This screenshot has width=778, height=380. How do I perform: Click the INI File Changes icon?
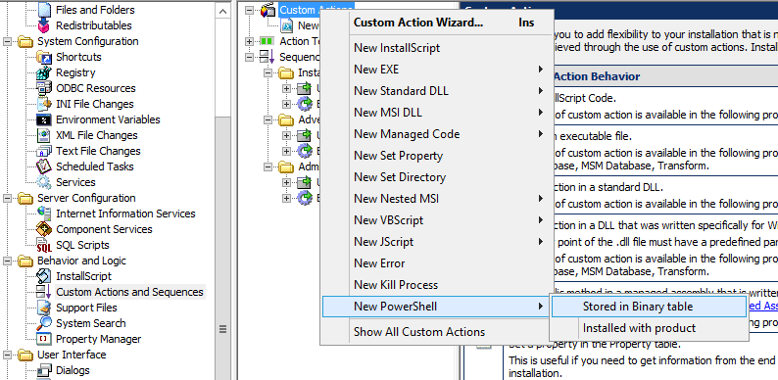[44, 104]
